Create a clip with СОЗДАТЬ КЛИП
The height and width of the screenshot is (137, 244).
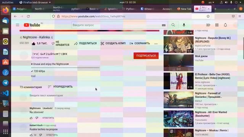113,43
